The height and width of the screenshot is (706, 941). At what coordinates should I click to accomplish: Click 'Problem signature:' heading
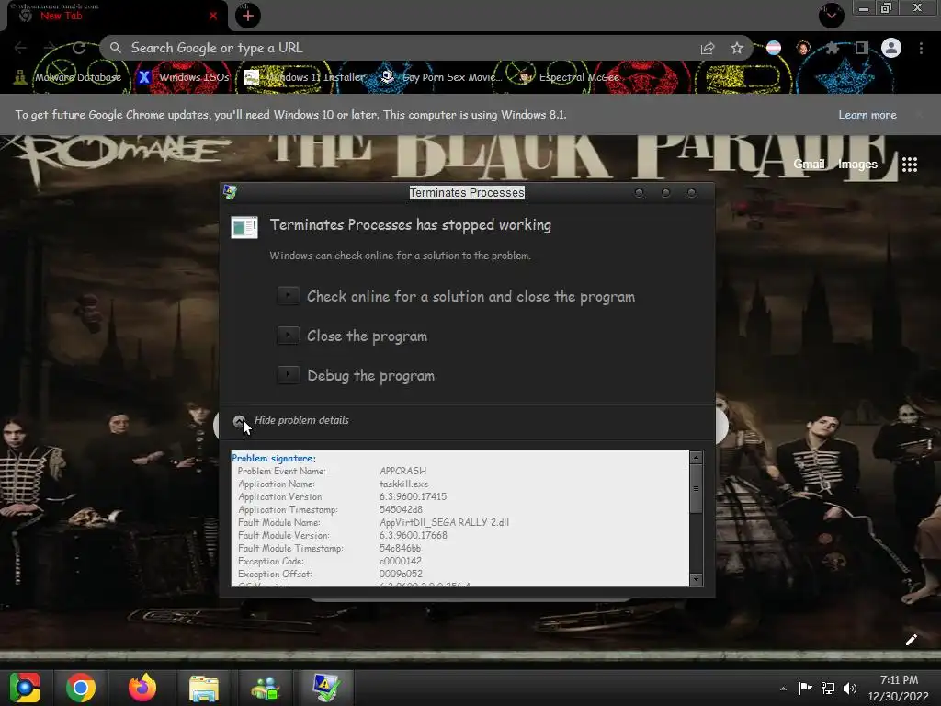274,458
